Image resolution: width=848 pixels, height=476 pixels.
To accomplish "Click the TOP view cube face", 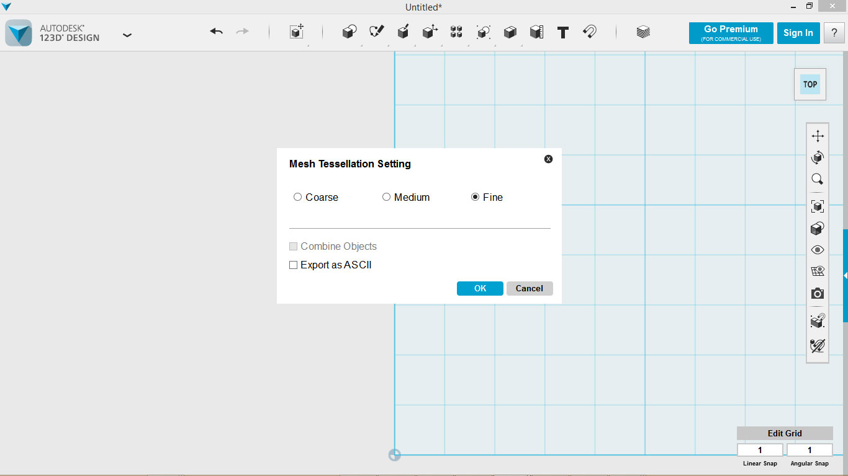I will point(810,84).
